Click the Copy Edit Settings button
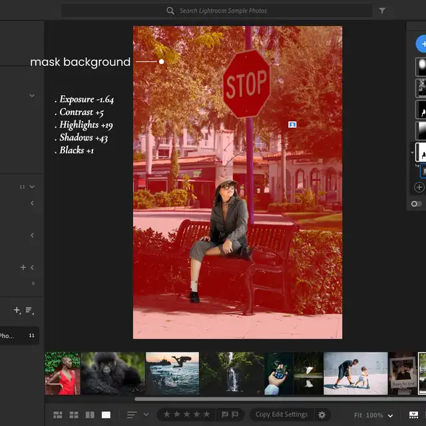Image resolution: width=426 pixels, height=426 pixels. (281, 414)
